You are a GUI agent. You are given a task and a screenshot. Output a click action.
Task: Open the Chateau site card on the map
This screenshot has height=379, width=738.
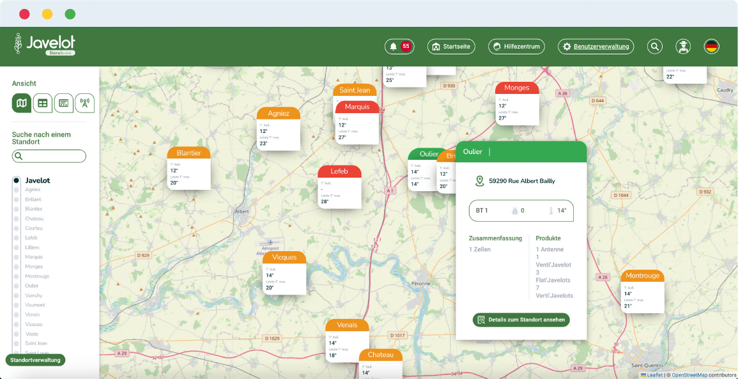pos(381,364)
